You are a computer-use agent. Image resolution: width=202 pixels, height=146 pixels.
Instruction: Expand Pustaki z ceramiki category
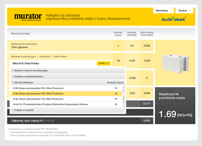[24, 110]
